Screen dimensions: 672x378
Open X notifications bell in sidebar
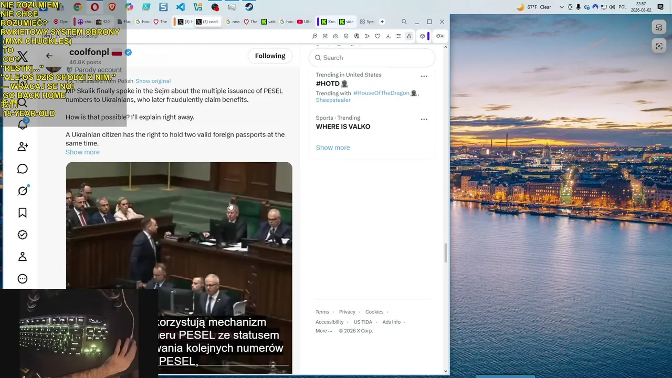click(23, 124)
